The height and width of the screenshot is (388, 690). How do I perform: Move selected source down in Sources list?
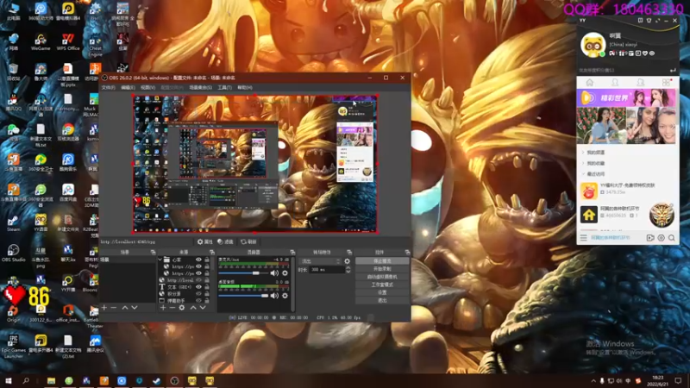(x=203, y=308)
